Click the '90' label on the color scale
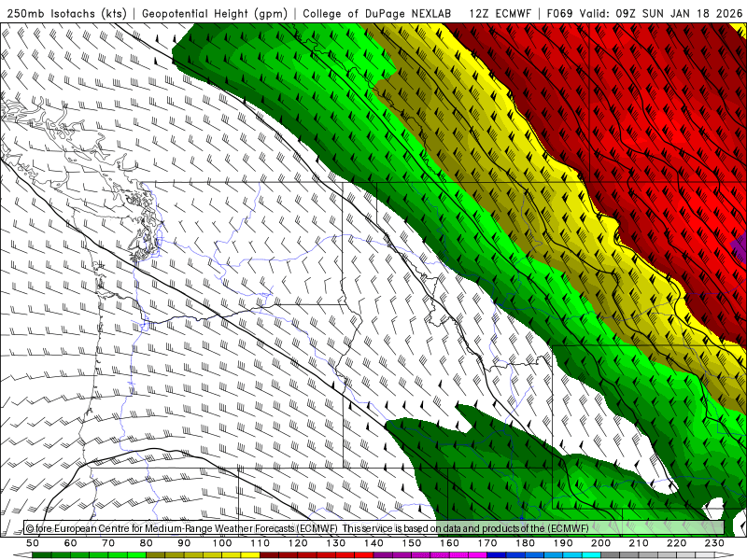Image resolution: width=747 pixels, height=560 pixels. click(184, 543)
